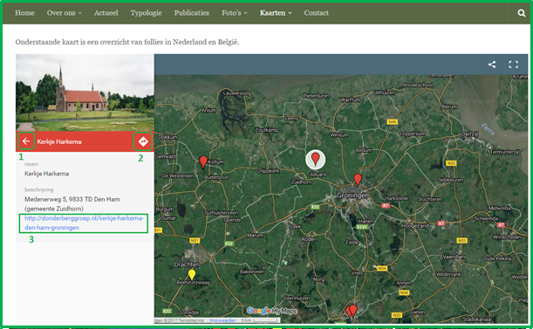Click the Marum label on the map
The height and width of the screenshot is (329, 533).
(x=255, y=235)
